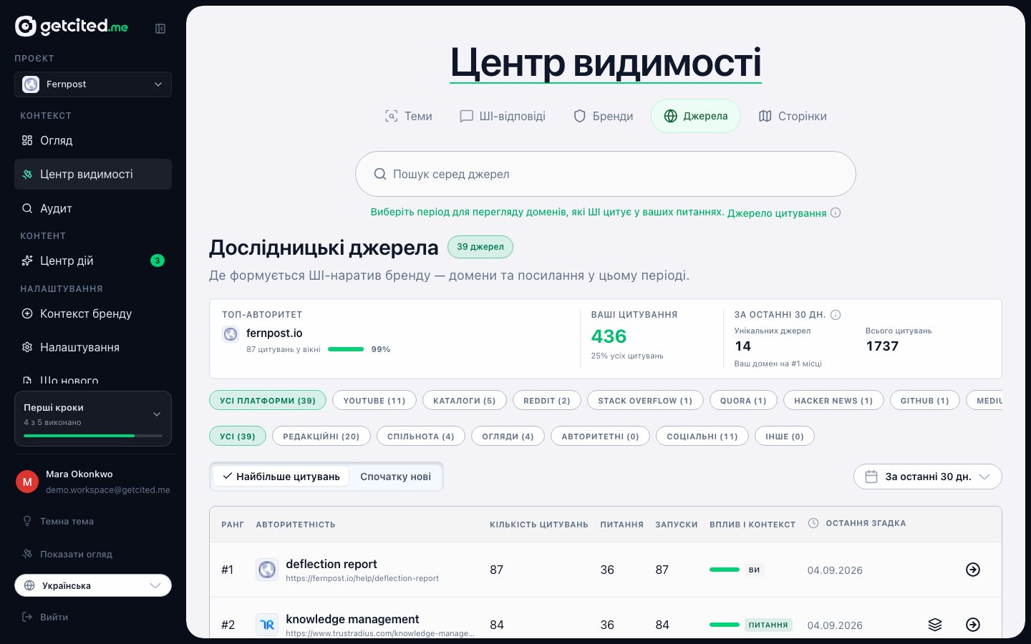Click the Джерело цитування info icon

coord(836,213)
